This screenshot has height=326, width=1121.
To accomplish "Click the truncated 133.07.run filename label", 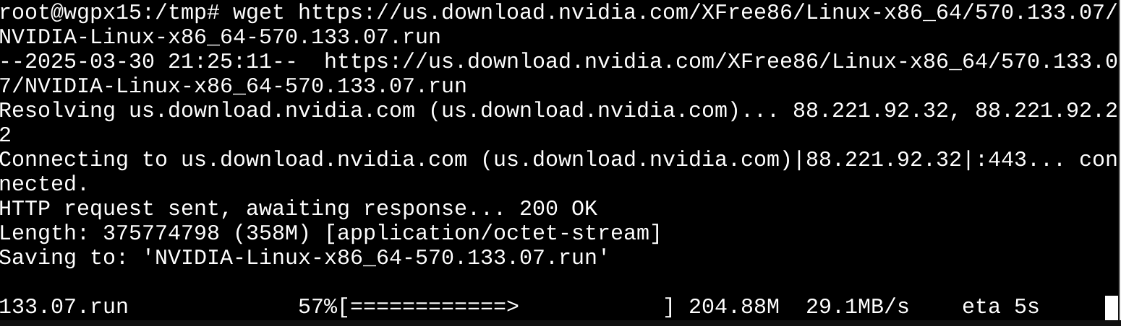I will pyautogui.click(x=64, y=307).
